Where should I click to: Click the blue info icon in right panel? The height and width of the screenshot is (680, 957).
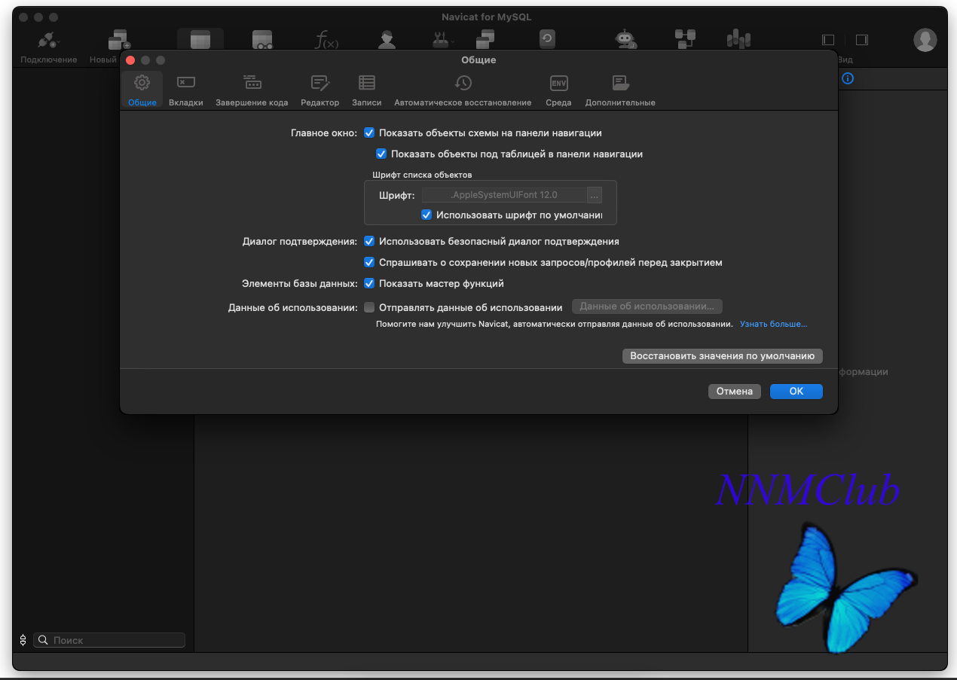(x=848, y=78)
